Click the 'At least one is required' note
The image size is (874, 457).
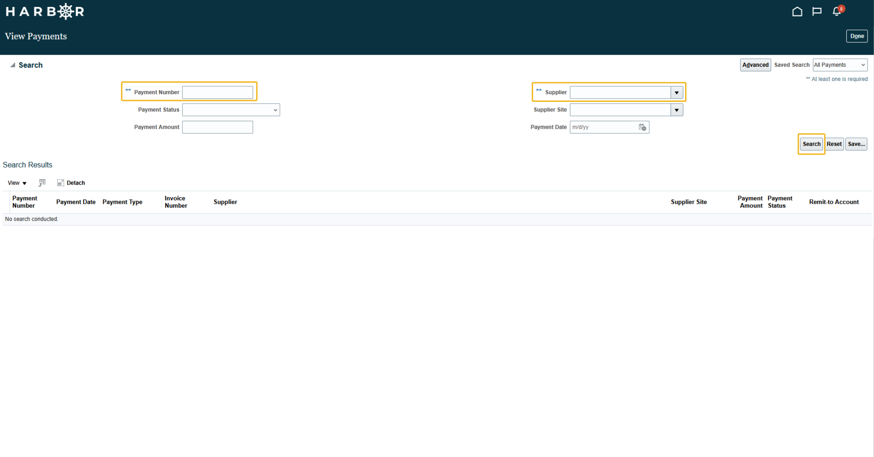[837, 79]
